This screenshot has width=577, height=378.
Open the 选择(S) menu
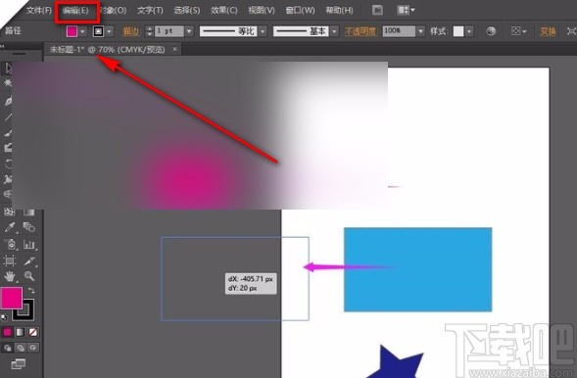[187, 11]
